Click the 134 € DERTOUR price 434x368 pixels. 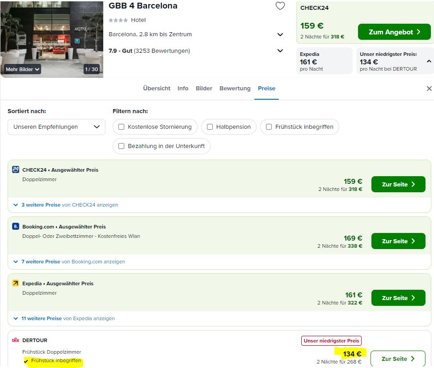(352, 354)
